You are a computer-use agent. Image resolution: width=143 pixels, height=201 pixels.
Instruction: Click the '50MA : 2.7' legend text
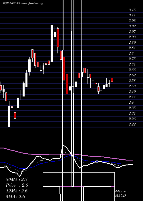17,179
